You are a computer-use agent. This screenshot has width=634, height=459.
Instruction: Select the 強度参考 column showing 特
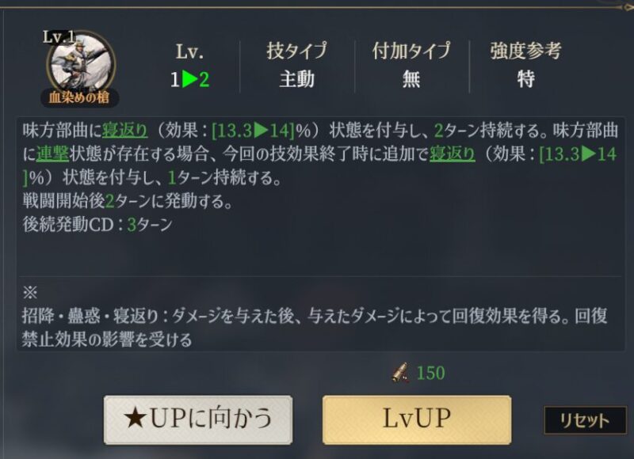tap(525, 65)
